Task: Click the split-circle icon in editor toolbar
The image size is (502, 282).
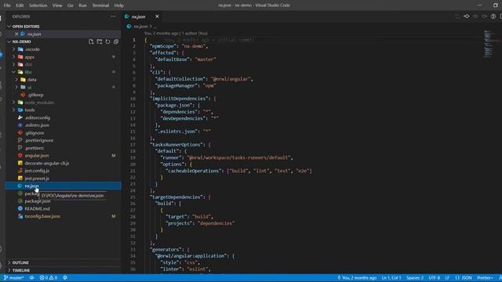Action: [493, 16]
